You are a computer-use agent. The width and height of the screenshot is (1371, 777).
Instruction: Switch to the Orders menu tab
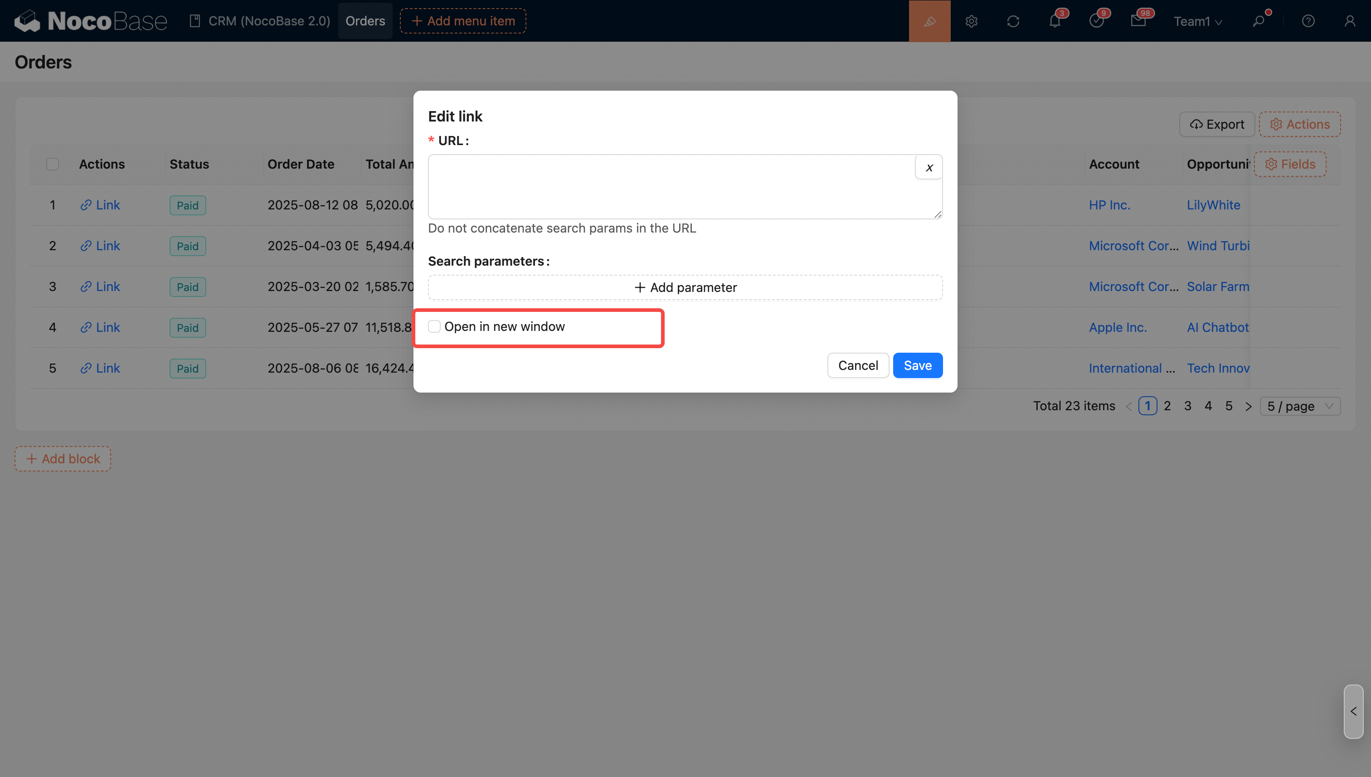(x=365, y=21)
